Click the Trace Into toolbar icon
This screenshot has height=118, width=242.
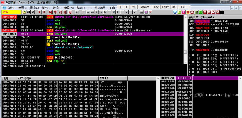point(60,12)
